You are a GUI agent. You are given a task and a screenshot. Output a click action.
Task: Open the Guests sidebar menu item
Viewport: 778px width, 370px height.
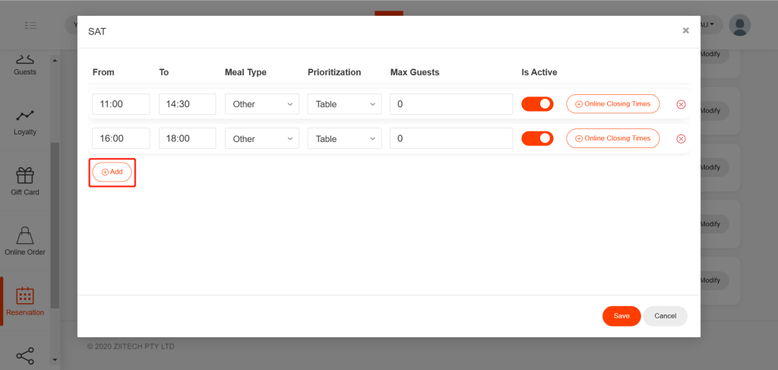pyautogui.click(x=25, y=64)
